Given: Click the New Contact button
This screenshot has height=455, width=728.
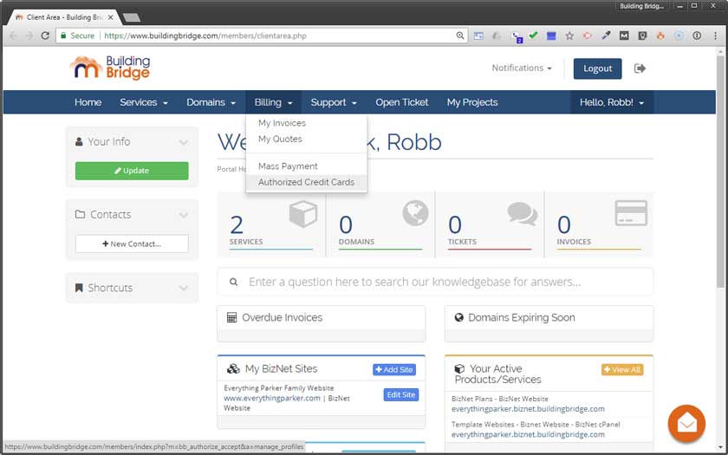Looking at the screenshot, I should [132, 244].
